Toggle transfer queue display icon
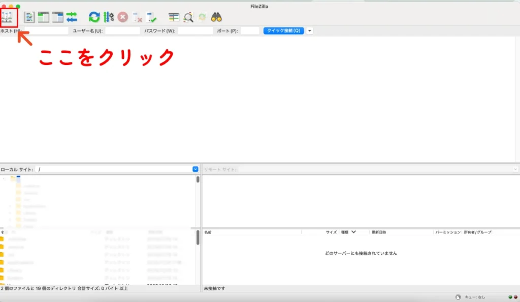 pyautogui.click(x=72, y=17)
